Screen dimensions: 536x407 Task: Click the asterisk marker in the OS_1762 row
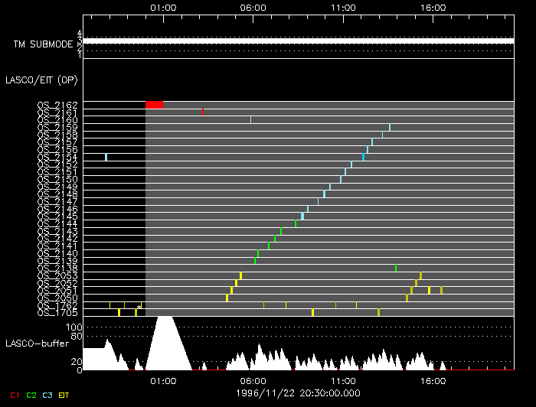click(139, 305)
